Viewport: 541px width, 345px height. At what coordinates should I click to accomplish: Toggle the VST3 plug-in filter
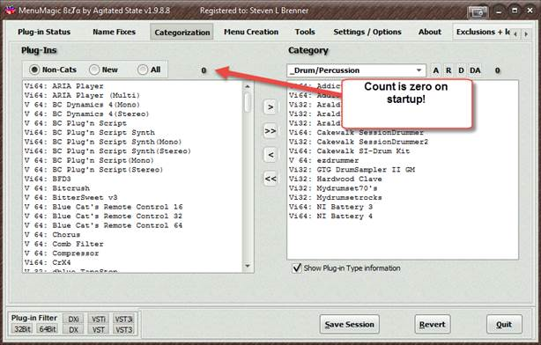[123, 330]
